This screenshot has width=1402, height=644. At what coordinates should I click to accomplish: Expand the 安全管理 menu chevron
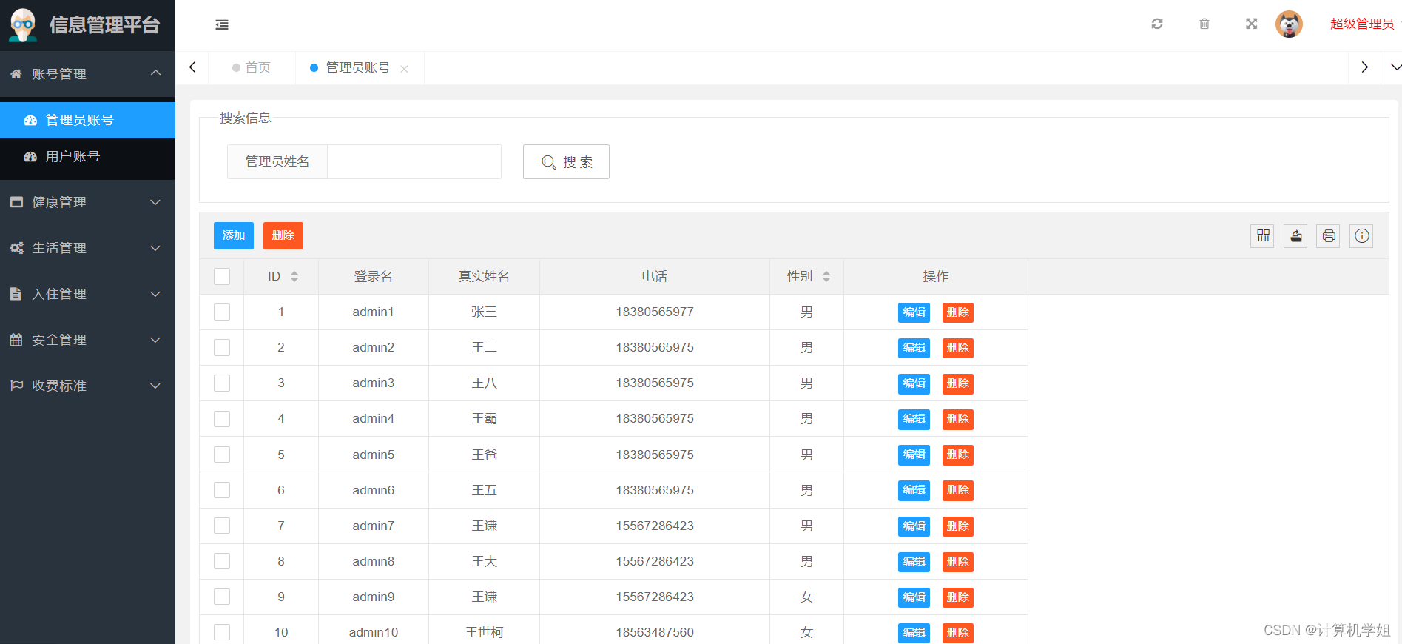pos(155,340)
